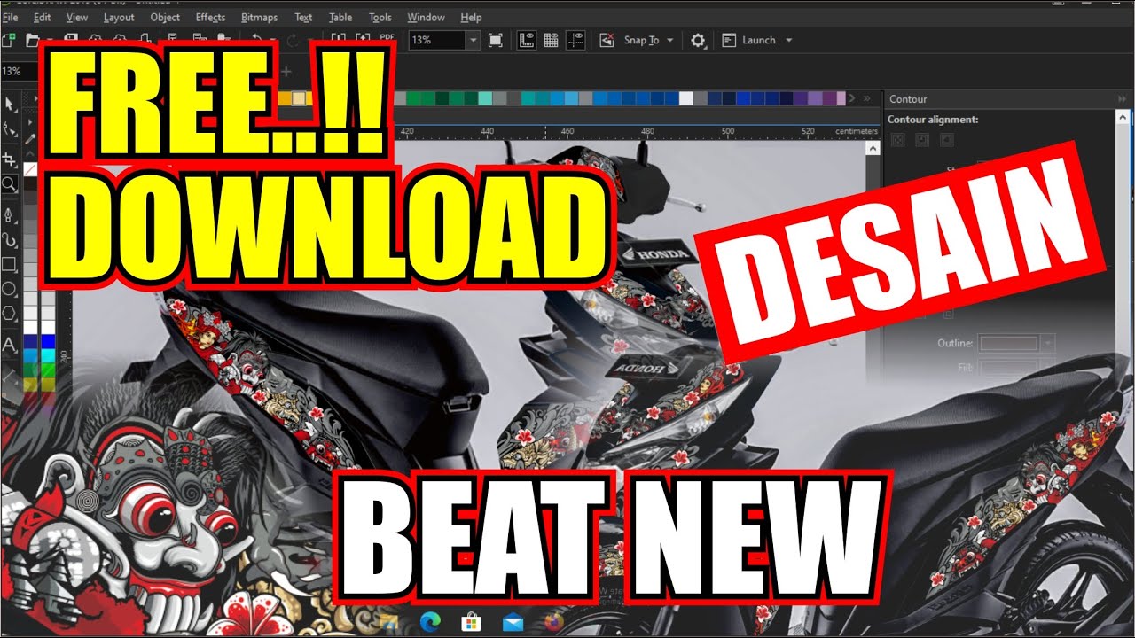Open the Tools menu
The image size is (1135, 638).
380,17
